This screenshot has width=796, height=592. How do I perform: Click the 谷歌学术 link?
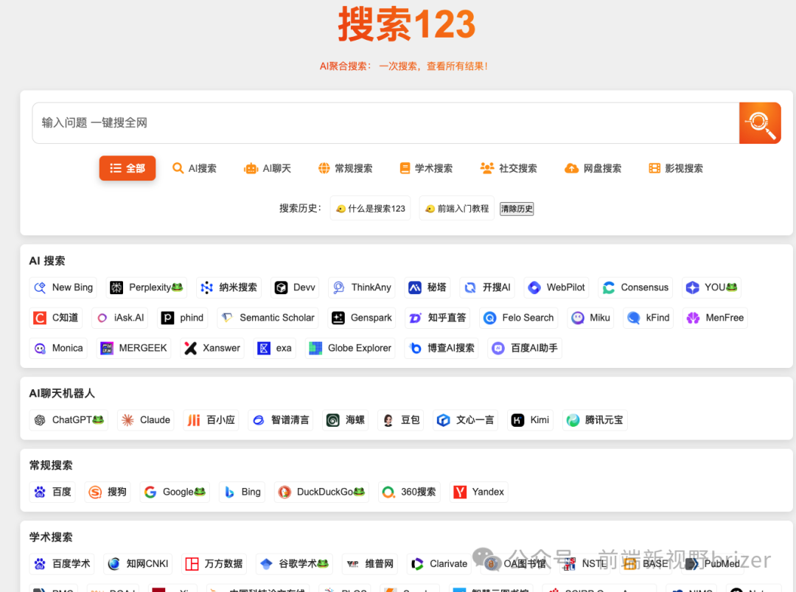coord(294,564)
